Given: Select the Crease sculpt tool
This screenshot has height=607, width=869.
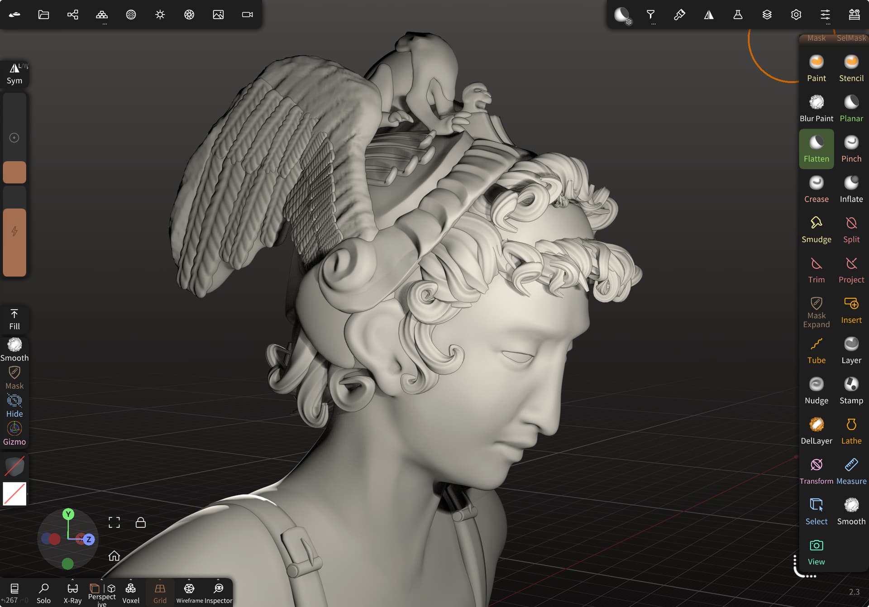Looking at the screenshot, I should [816, 189].
